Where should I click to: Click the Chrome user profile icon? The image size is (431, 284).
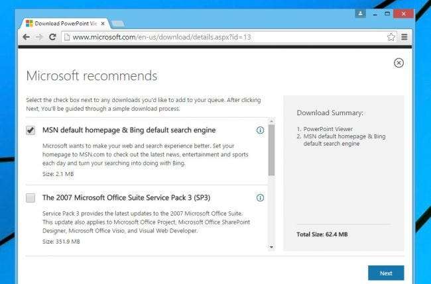pyautogui.click(x=360, y=13)
